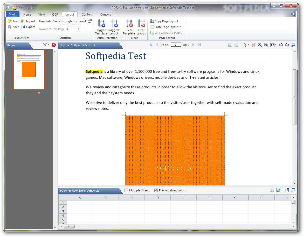Enable the Multiple Sheets checkbox
Image resolution: width=304 pixels, height=237 pixels.
tap(126, 190)
